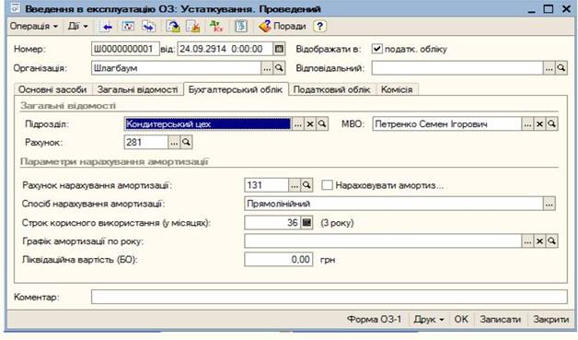This screenshot has width=578, height=340.
Task: Click magnifier icon next to МВО field
Action: tap(552, 124)
